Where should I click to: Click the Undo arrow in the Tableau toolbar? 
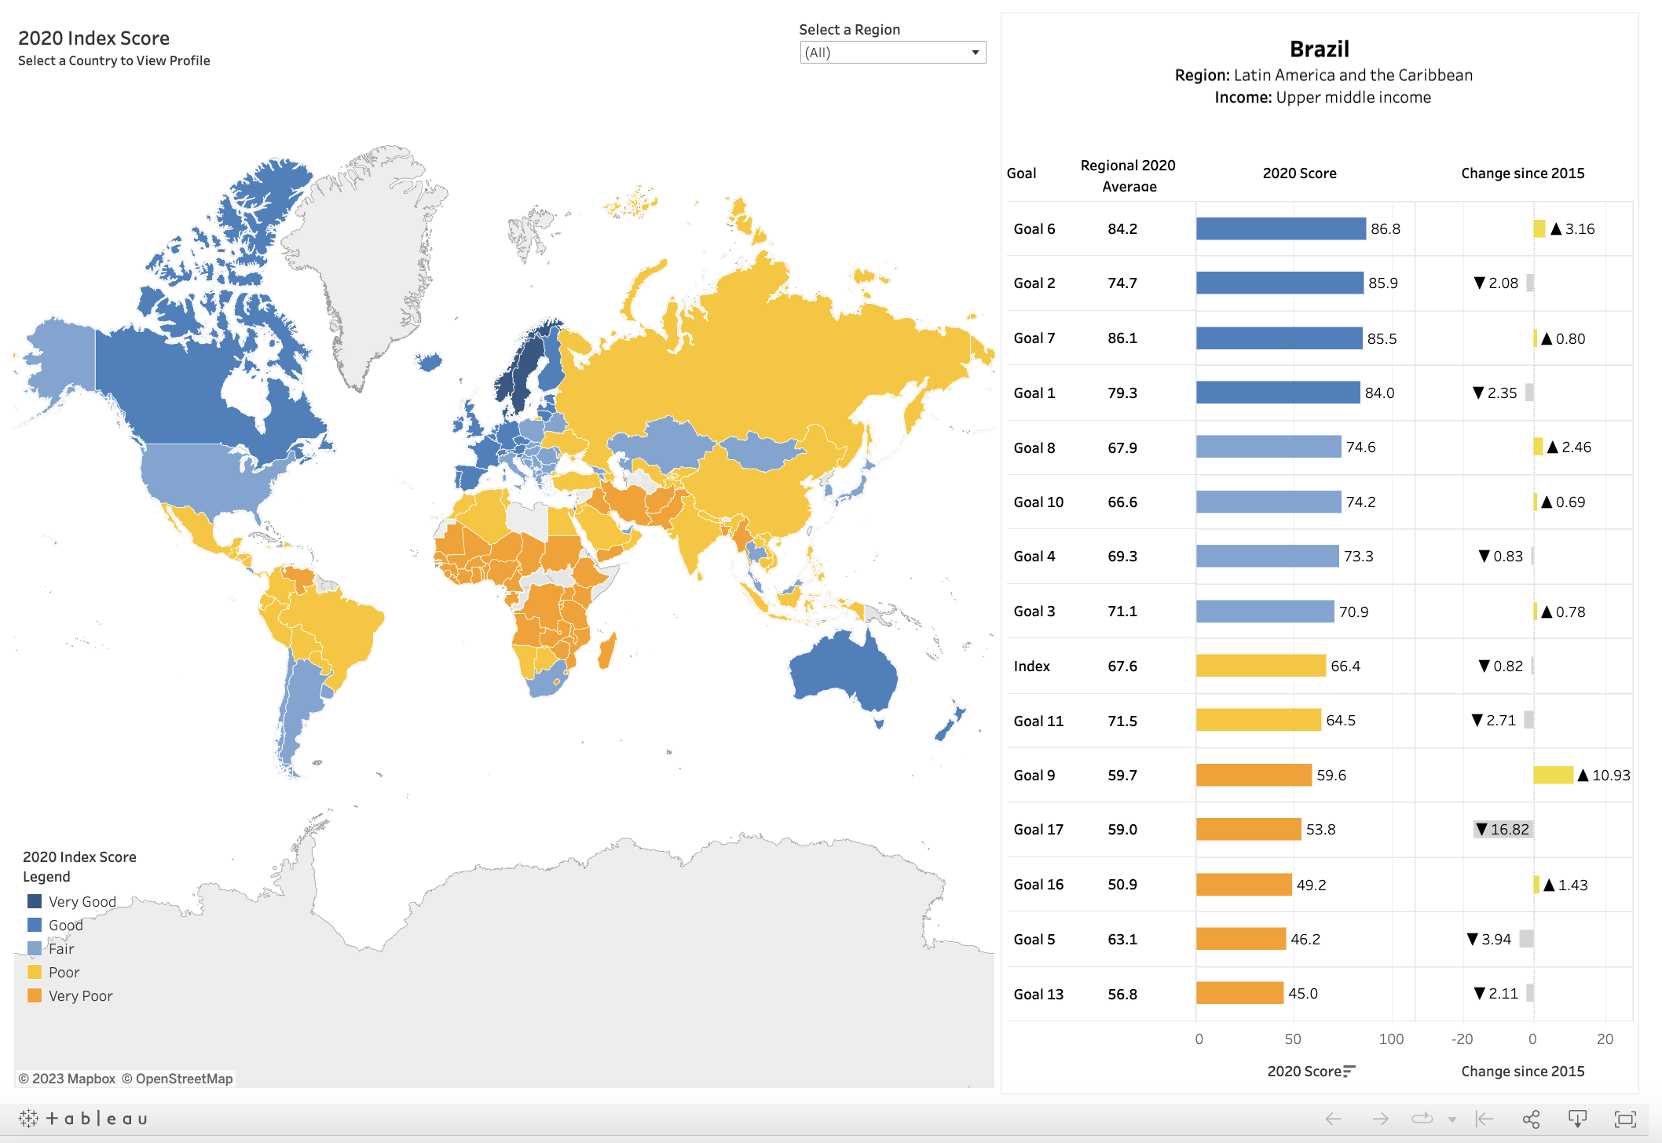[1333, 1119]
